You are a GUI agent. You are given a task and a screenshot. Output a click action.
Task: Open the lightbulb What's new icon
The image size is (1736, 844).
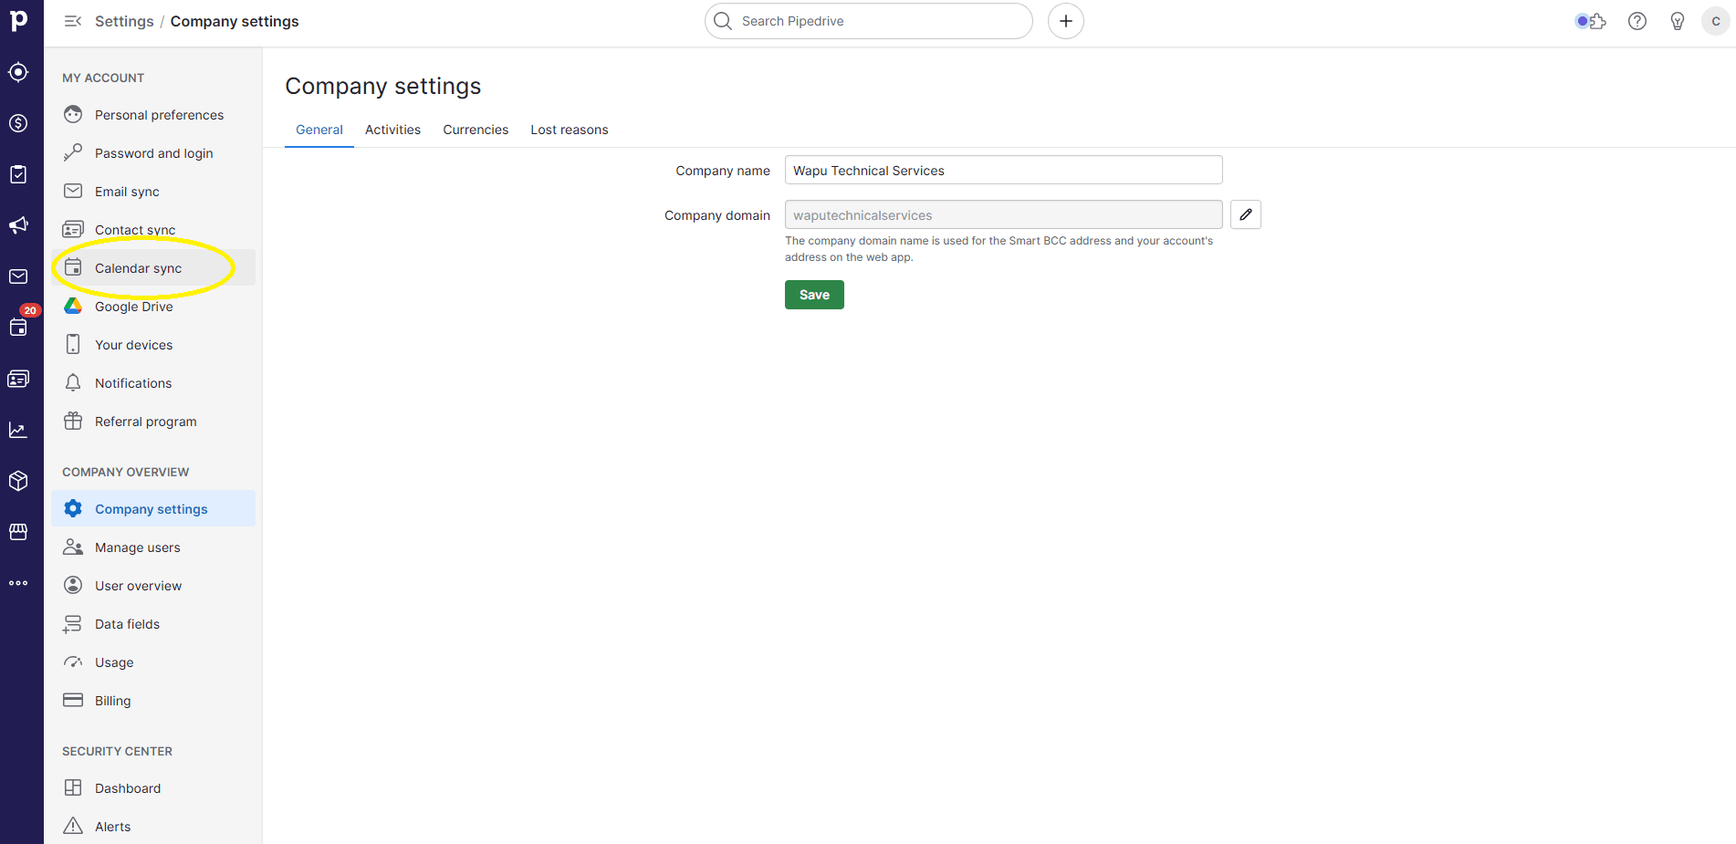click(x=1678, y=21)
